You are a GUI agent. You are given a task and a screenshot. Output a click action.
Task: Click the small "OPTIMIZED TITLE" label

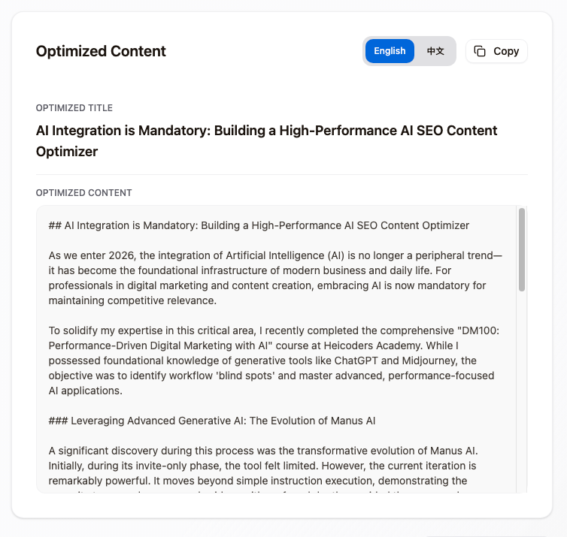click(74, 108)
